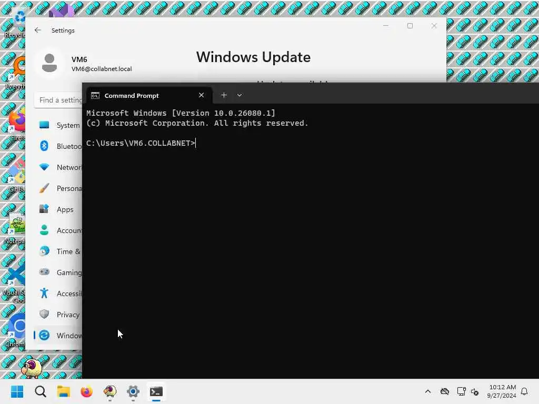Screen dimensions: 539x404
Task: Close the Settings window
Action: [434, 26]
